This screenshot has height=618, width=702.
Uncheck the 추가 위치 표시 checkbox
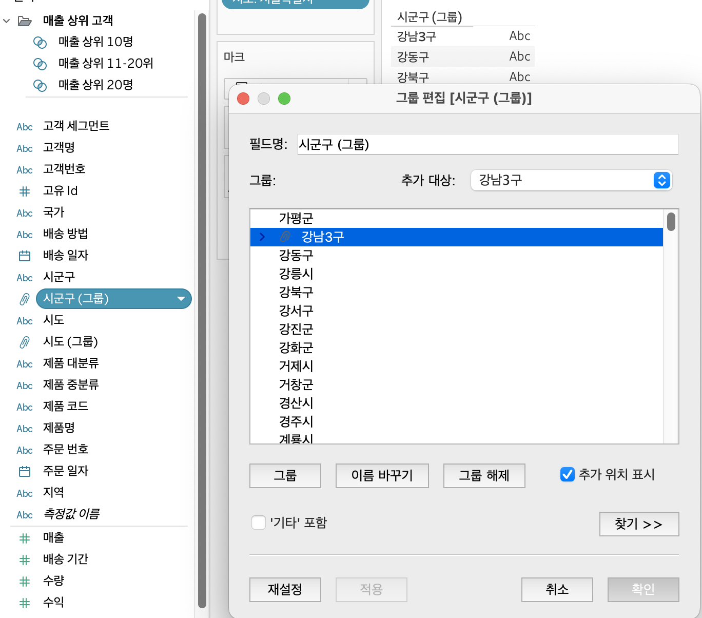click(567, 474)
